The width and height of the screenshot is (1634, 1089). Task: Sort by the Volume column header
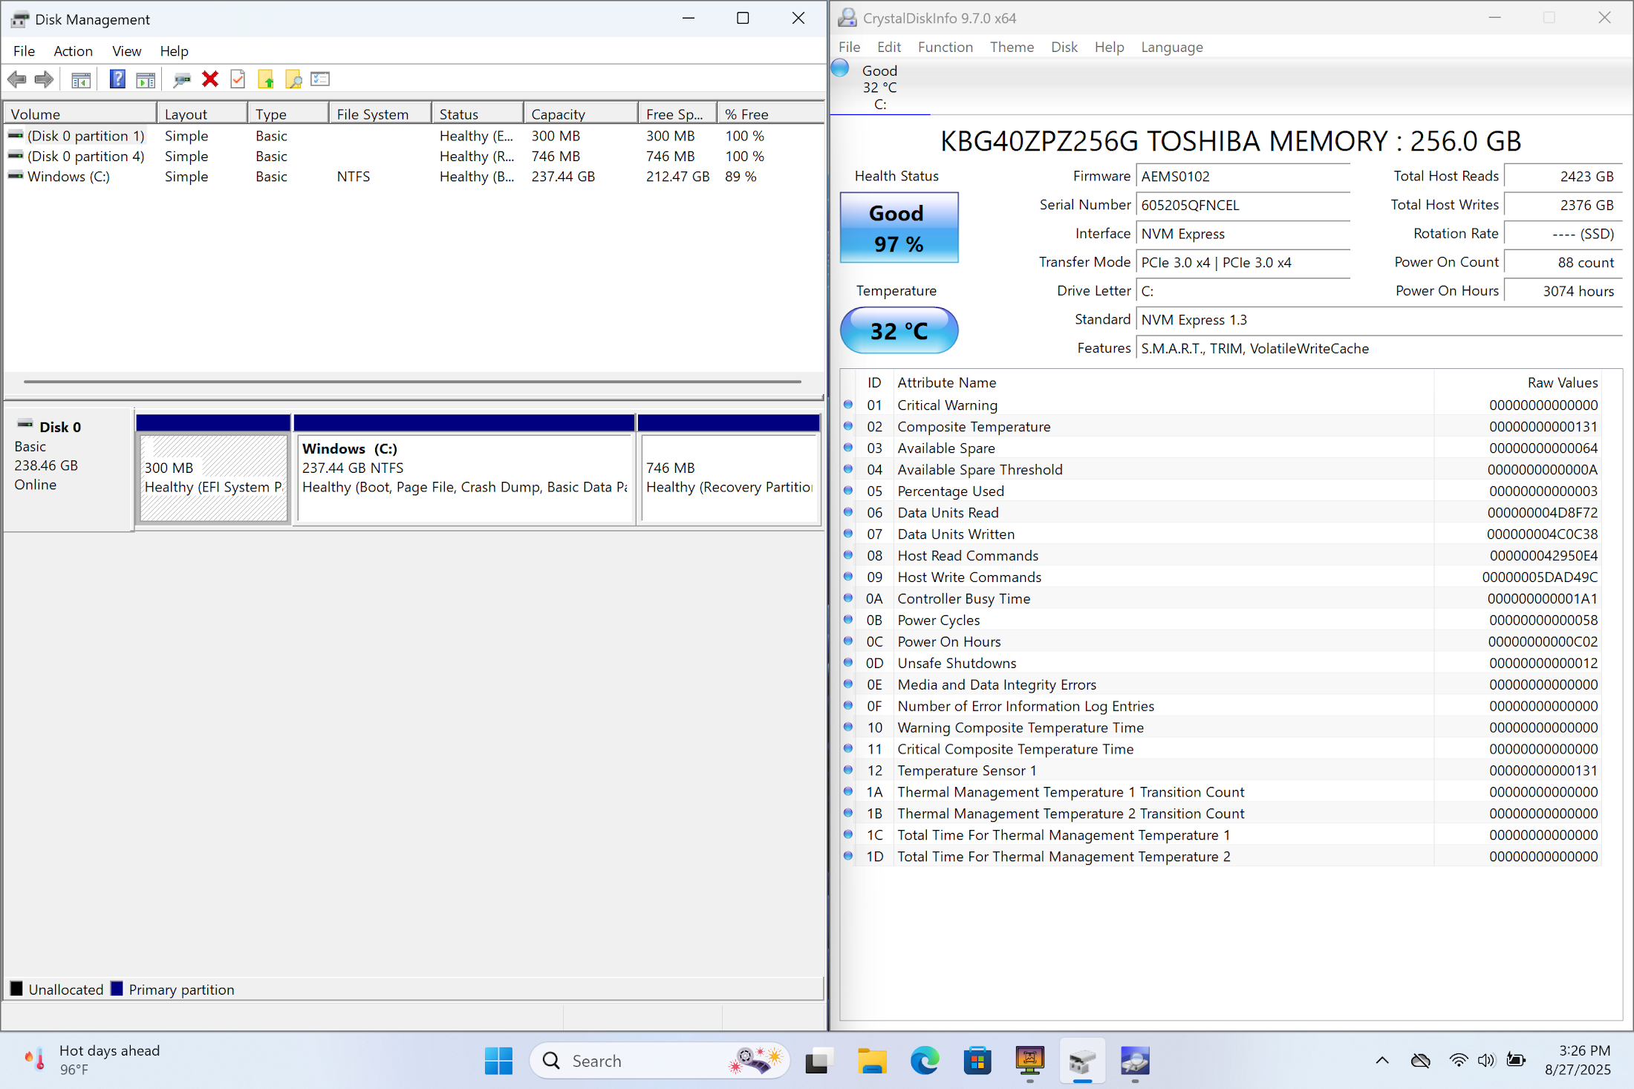(80, 114)
